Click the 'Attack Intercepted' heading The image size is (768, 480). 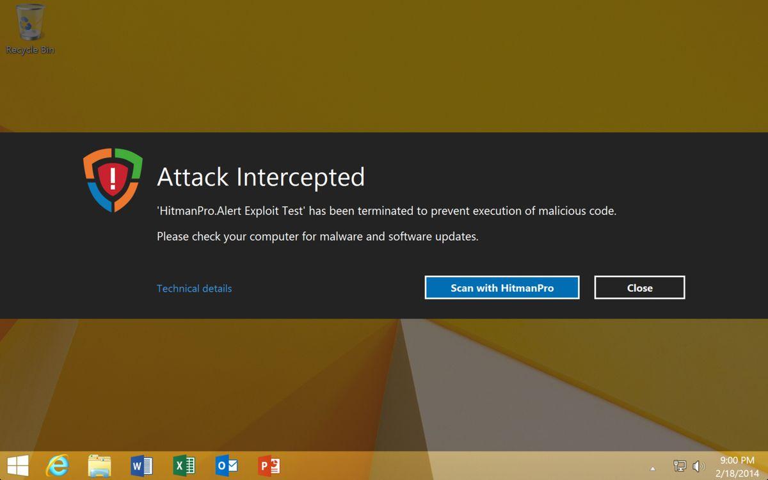tap(260, 177)
